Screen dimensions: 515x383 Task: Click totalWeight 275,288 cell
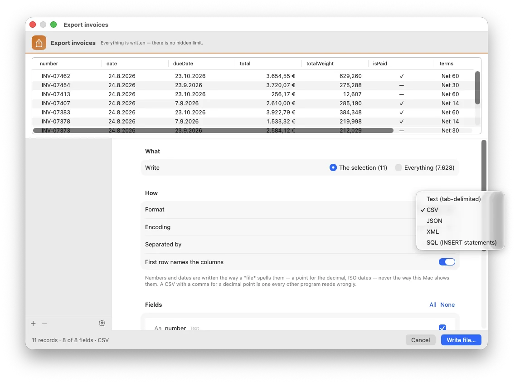(x=350, y=85)
